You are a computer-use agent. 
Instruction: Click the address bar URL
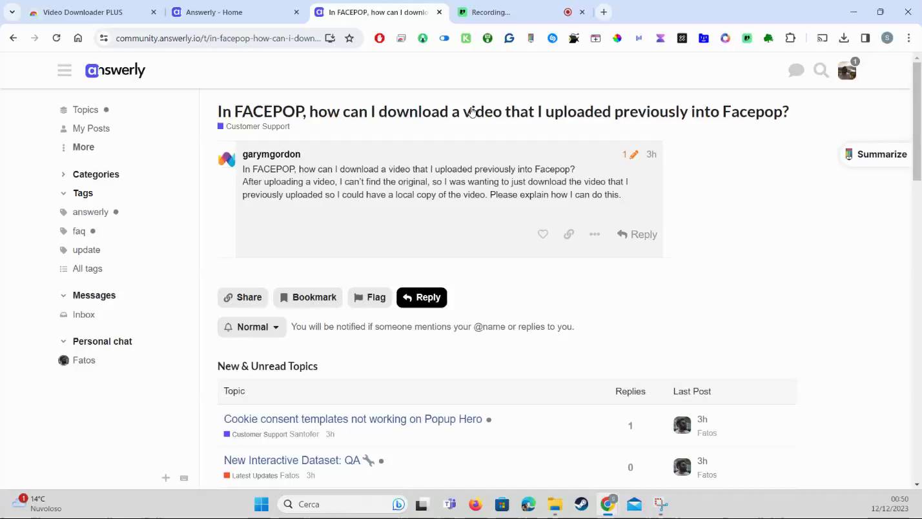point(218,38)
